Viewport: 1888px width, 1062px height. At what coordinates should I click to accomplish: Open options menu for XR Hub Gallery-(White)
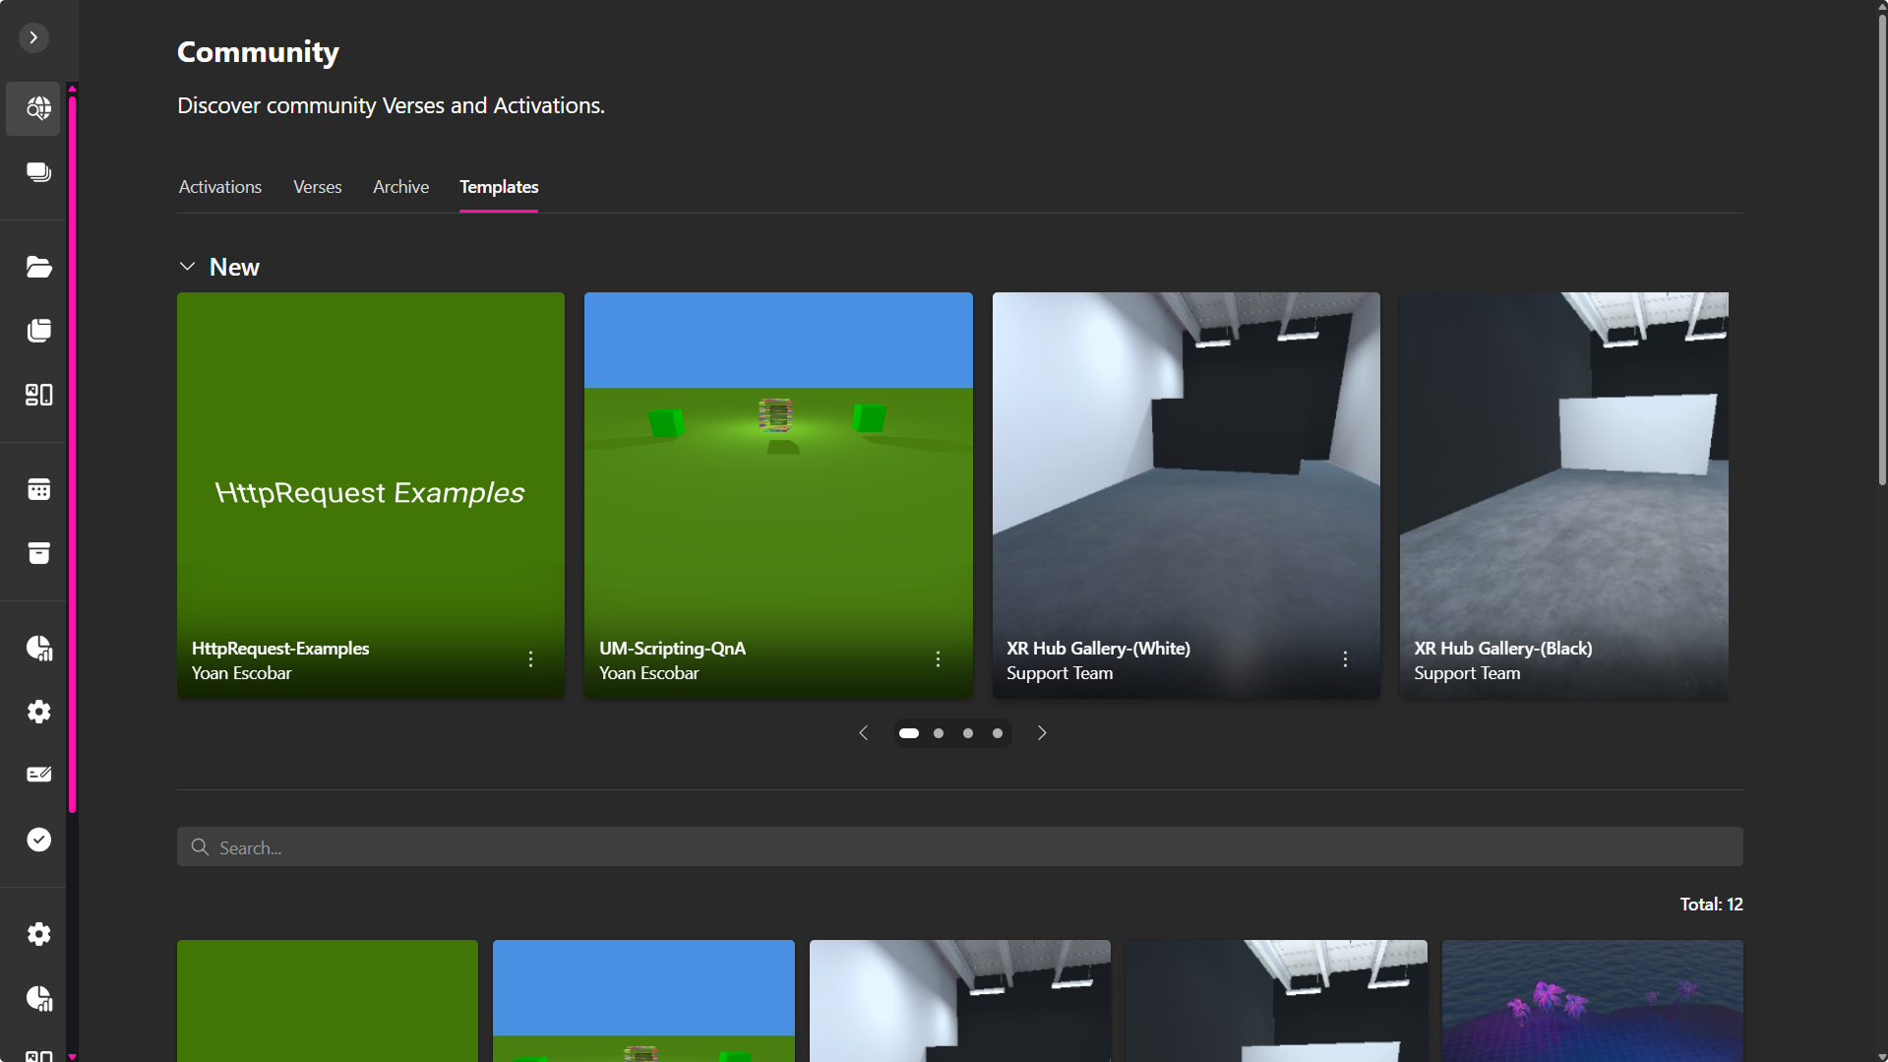[x=1345, y=659]
